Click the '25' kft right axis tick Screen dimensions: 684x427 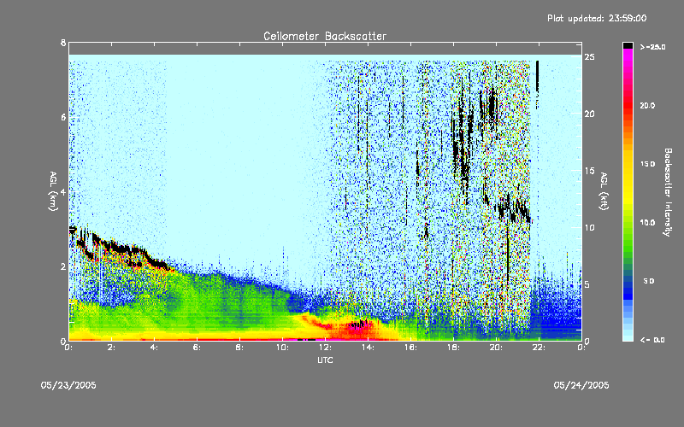(589, 57)
